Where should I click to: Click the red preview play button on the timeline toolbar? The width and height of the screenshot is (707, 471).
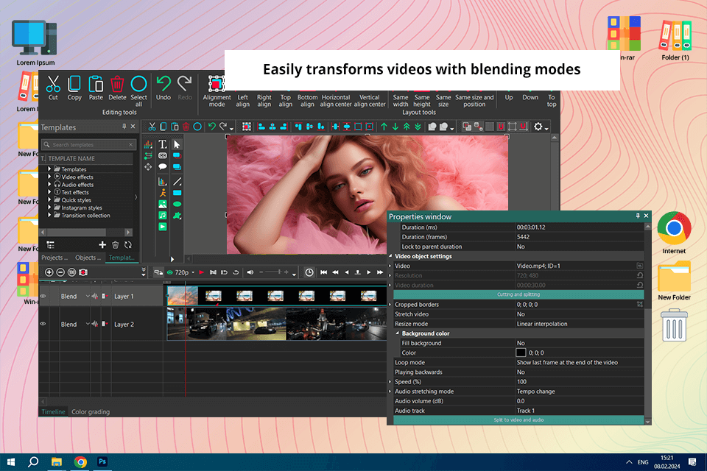pyautogui.click(x=202, y=272)
